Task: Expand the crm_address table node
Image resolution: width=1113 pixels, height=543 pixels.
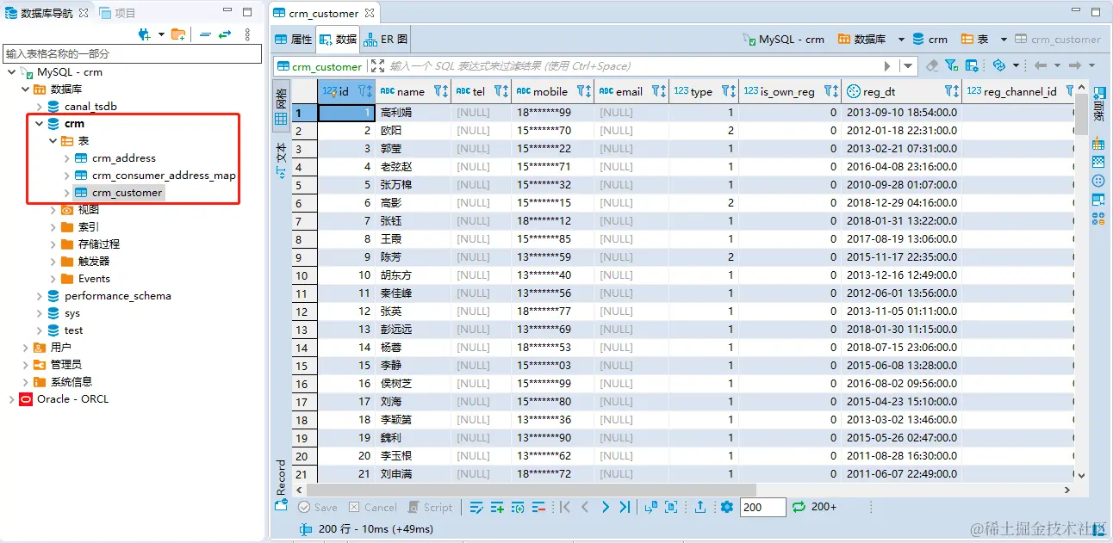Action: pyautogui.click(x=67, y=158)
